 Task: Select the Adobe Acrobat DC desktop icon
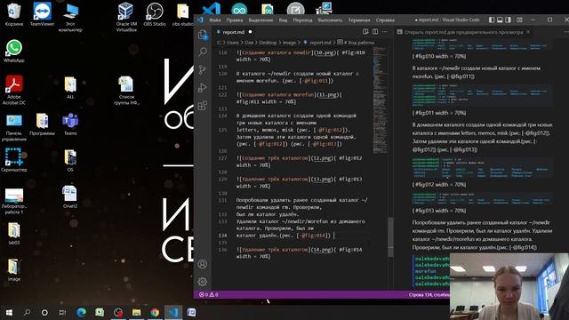click(14, 90)
